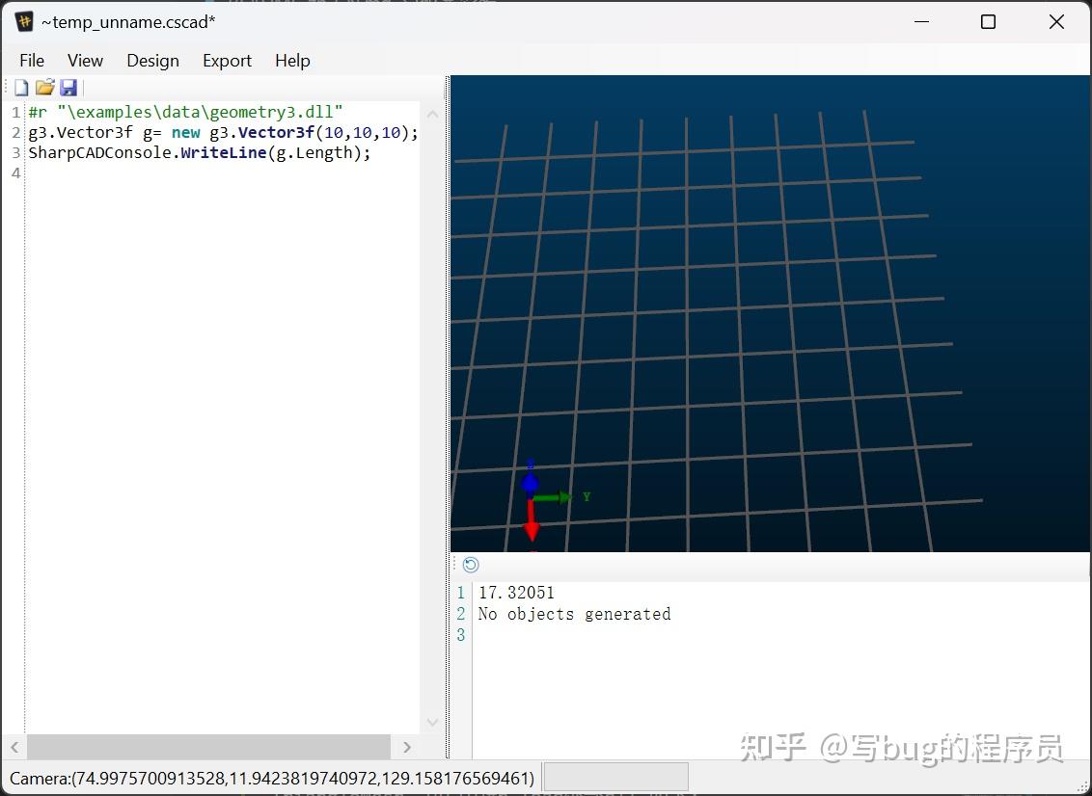Create a new document with the New icon

click(20, 87)
